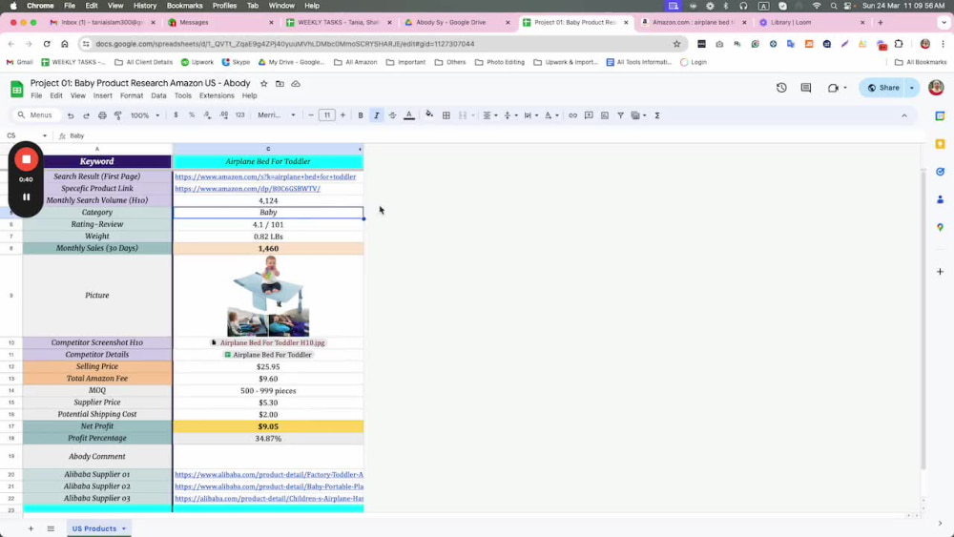
Task: Bookmark this page with star icon
Action: click(x=676, y=44)
